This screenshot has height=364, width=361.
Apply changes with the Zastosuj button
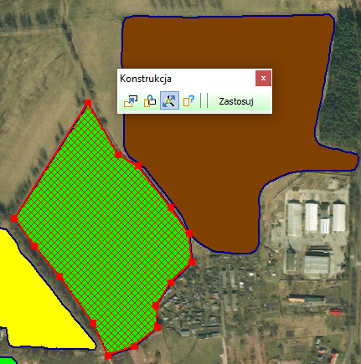[236, 101]
